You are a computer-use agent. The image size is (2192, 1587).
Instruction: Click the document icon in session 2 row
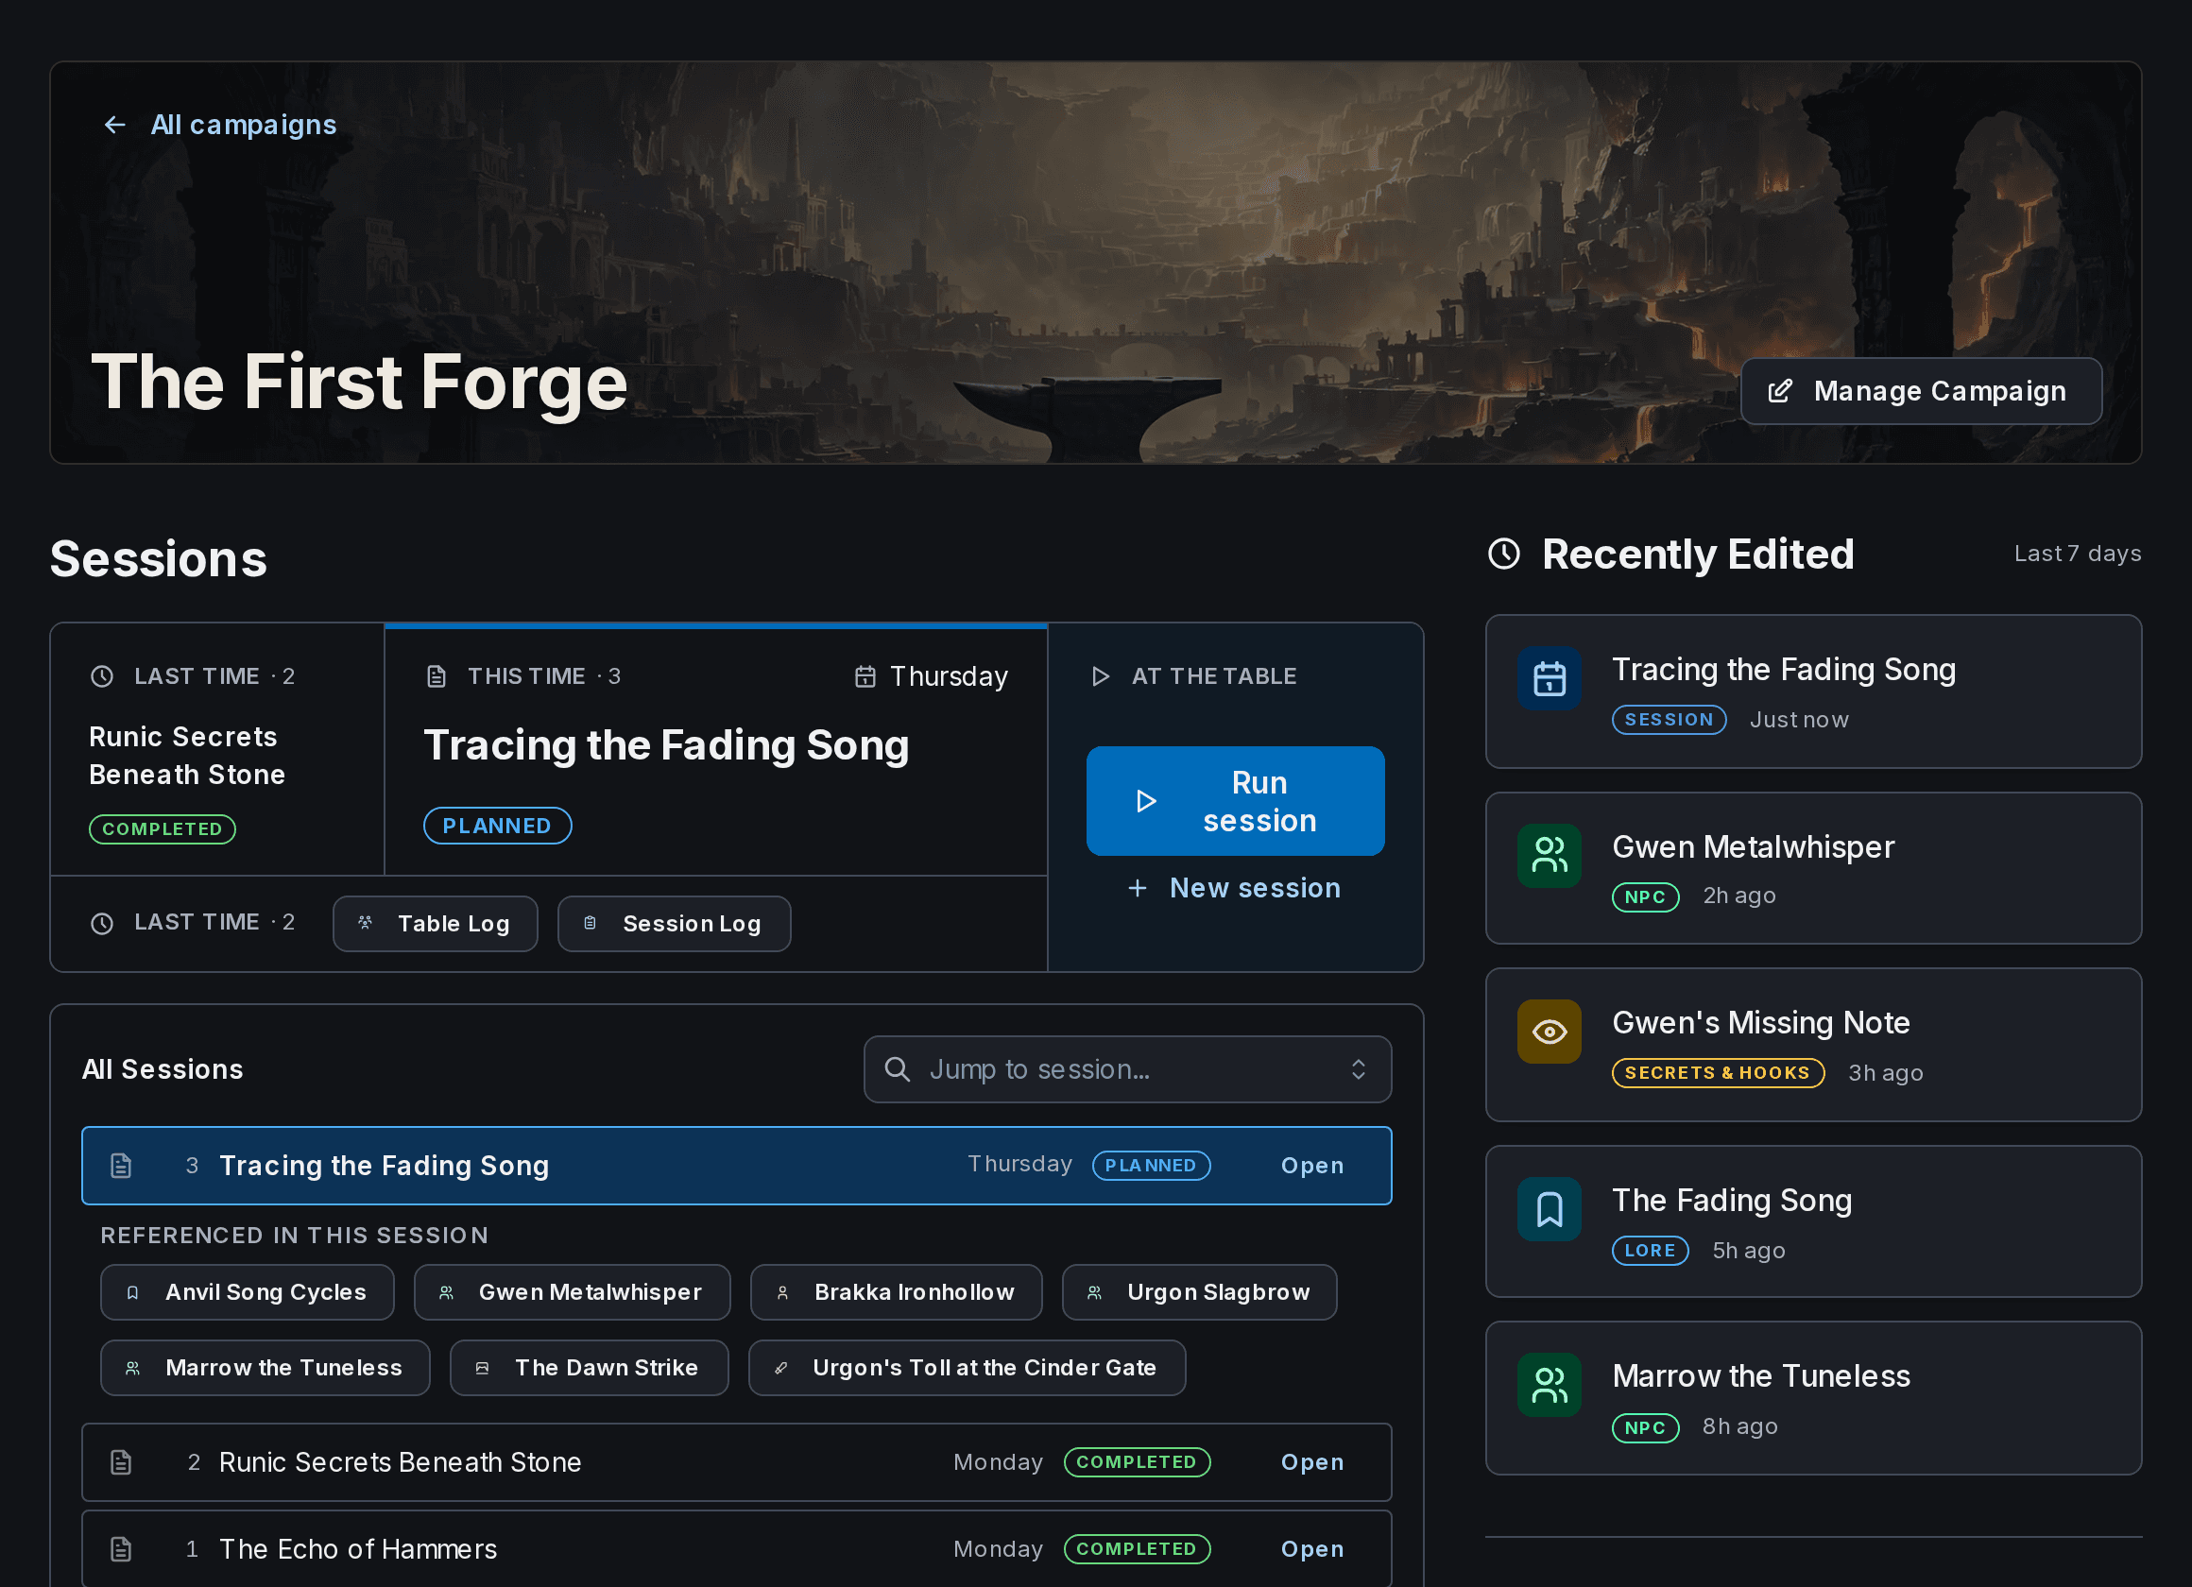pos(121,1462)
